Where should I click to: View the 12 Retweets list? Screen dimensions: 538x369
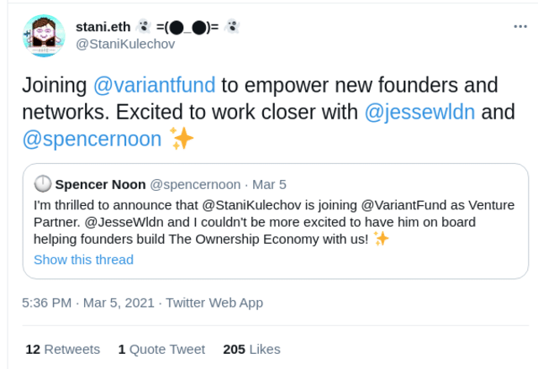tap(63, 349)
